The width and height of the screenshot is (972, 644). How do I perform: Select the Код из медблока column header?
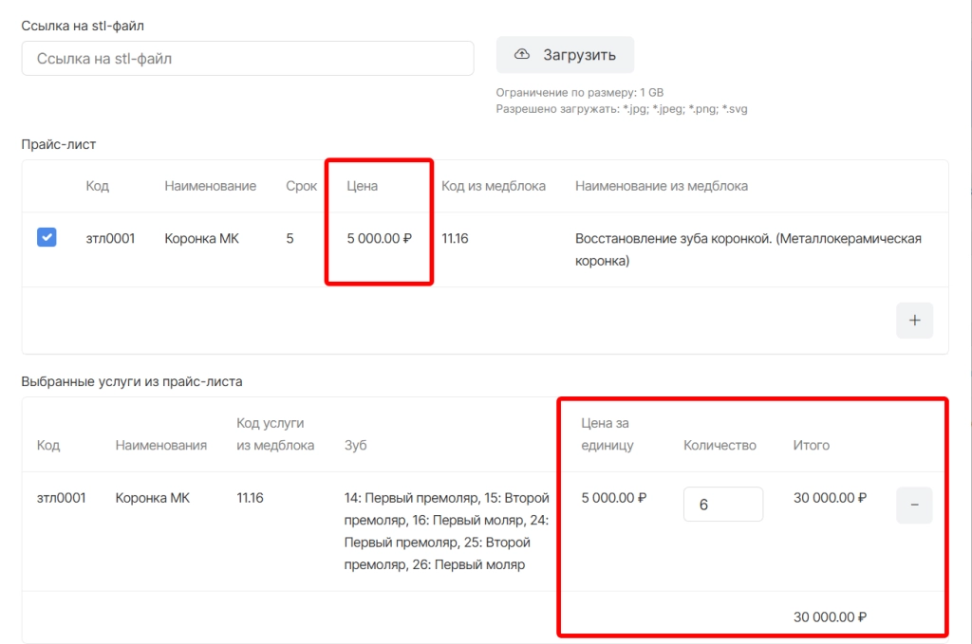click(x=494, y=186)
